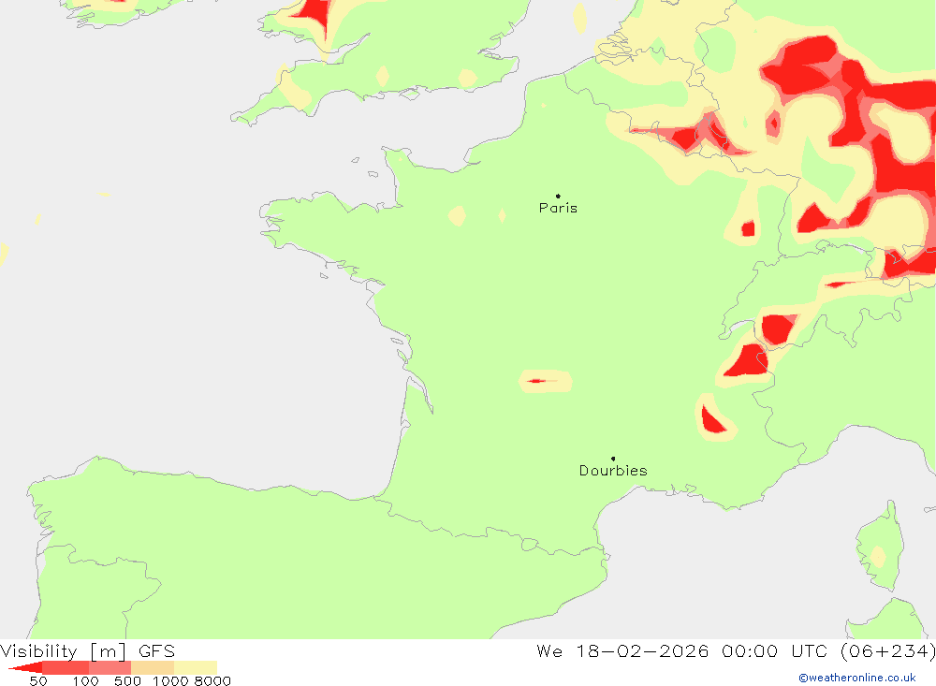Click the 100–500 m pink legend swatch
Viewport: 936px width, 686px height.
[x=110, y=667]
